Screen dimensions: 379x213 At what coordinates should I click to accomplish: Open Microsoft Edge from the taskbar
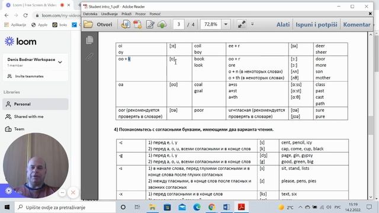pyautogui.click(x=197, y=207)
